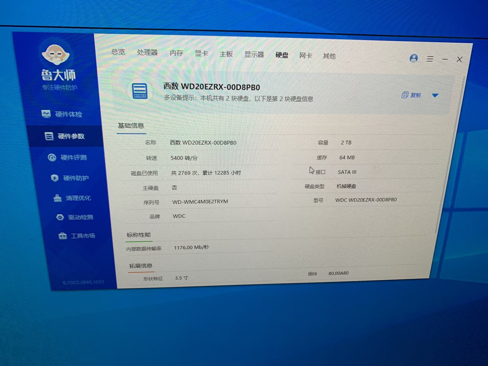
Task: Open 硬件防护 hardware protection in sidebar
Action: point(70,178)
